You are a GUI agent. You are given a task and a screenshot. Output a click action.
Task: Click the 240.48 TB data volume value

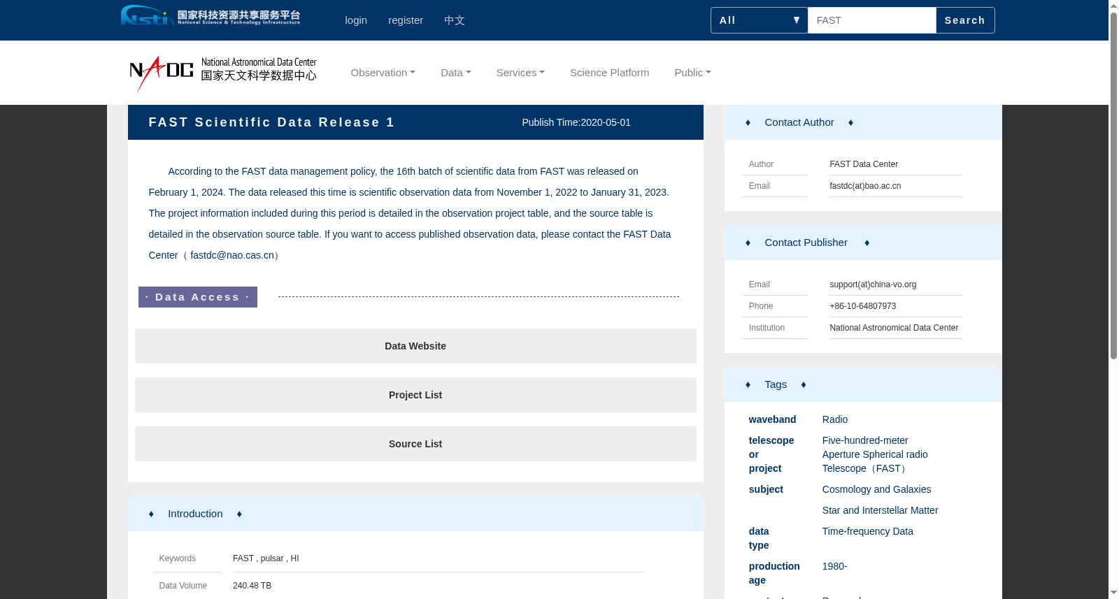(252, 586)
